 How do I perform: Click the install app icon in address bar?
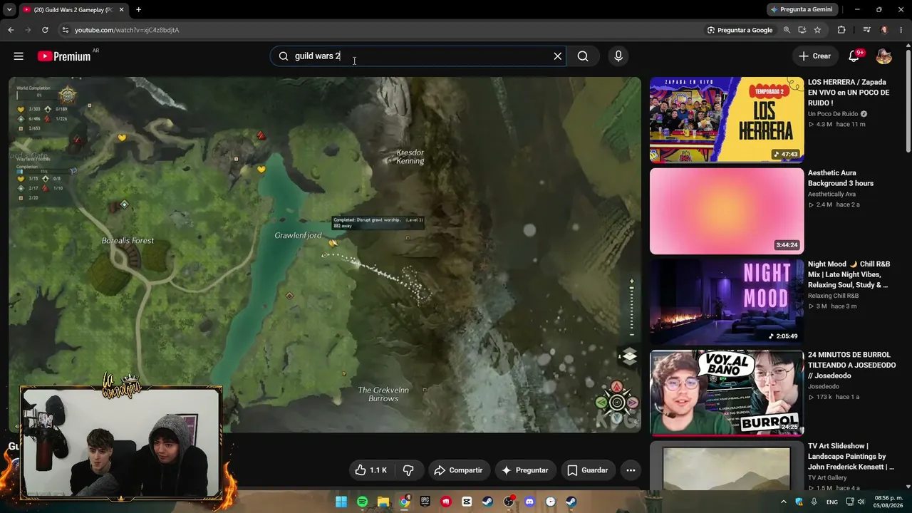(x=802, y=30)
